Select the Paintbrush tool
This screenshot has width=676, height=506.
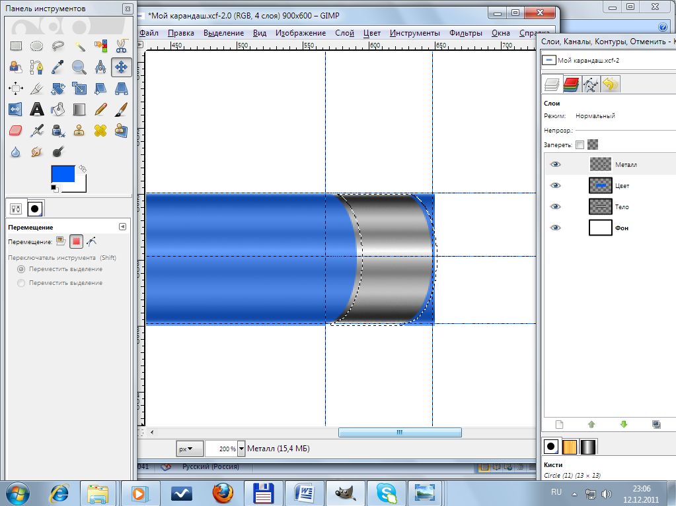tap(121, 110)
